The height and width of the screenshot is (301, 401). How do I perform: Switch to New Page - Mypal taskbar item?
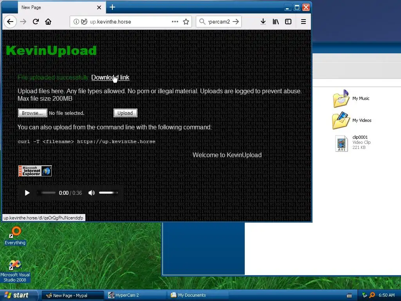pos(73,296)
